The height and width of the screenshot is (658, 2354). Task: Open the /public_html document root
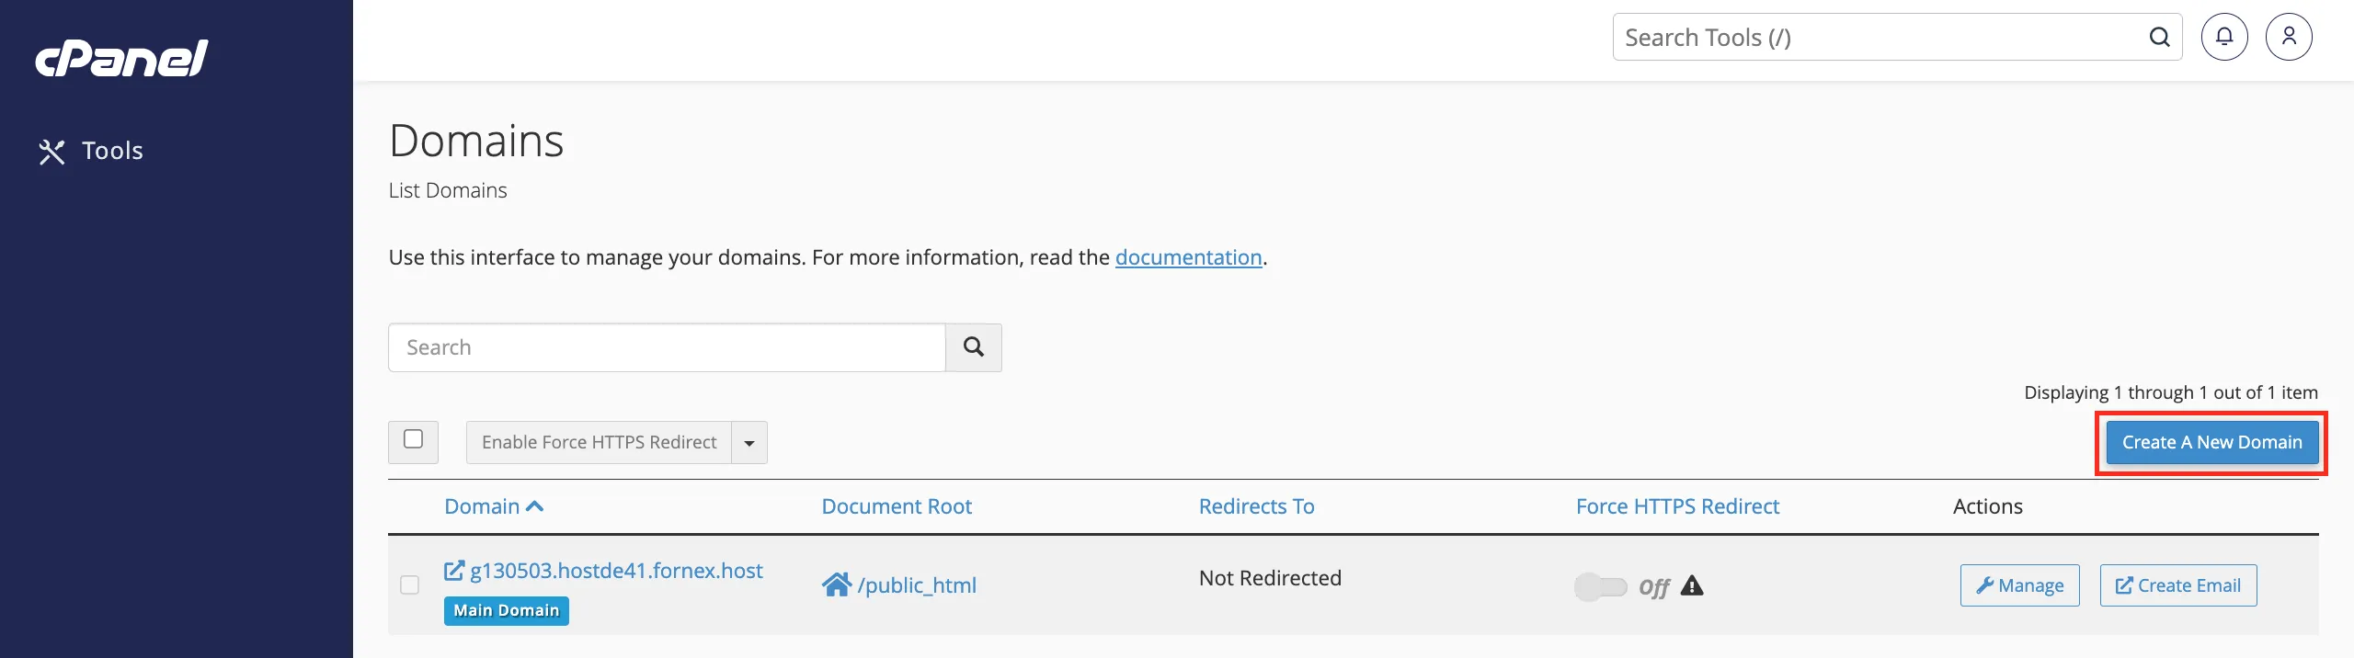(x=917, y=585)
